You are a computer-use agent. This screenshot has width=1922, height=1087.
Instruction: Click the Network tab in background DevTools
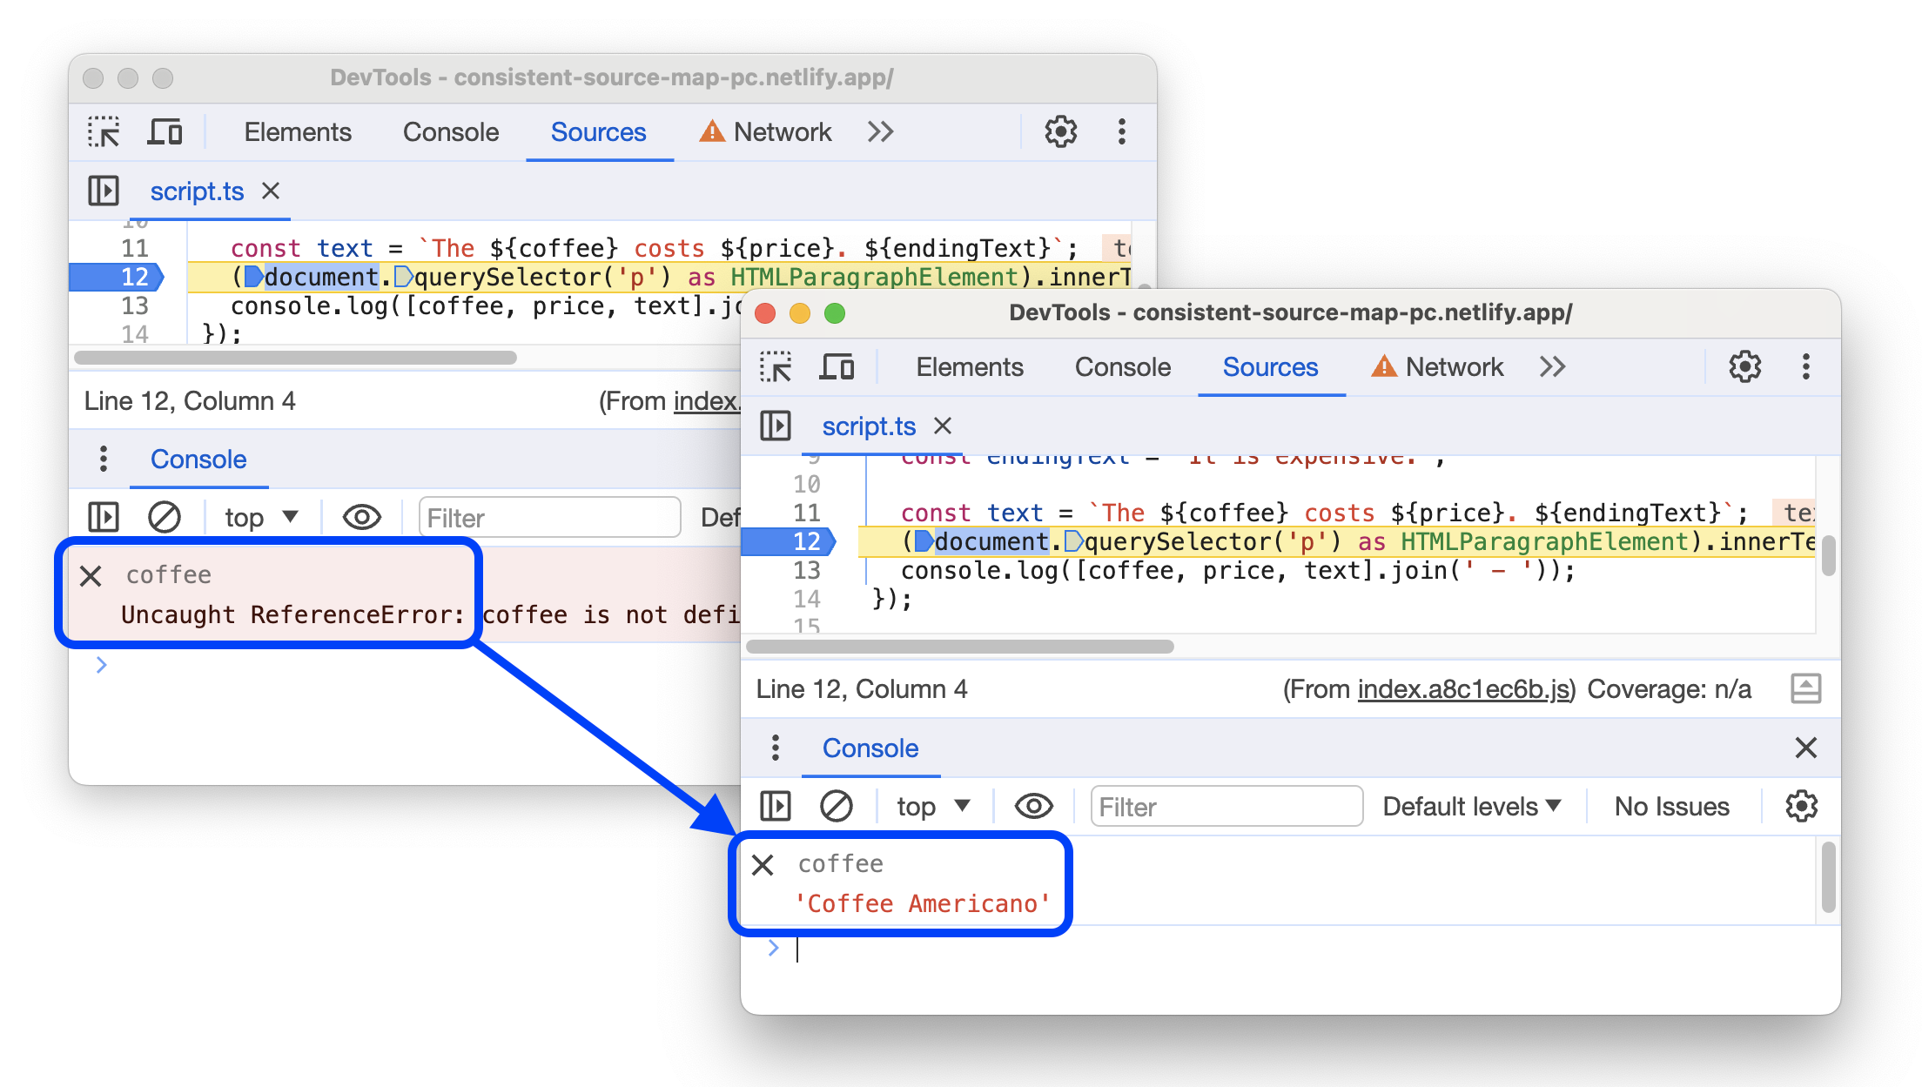782,132
